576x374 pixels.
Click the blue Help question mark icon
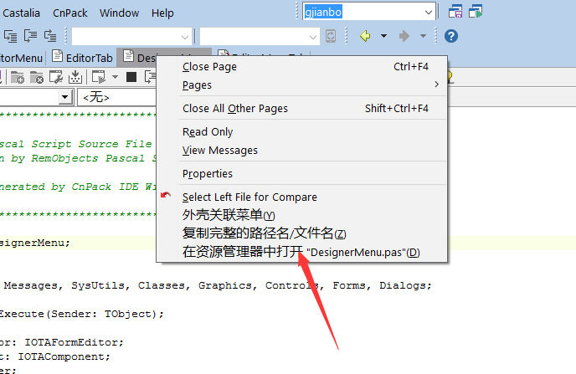pos(450,36)
